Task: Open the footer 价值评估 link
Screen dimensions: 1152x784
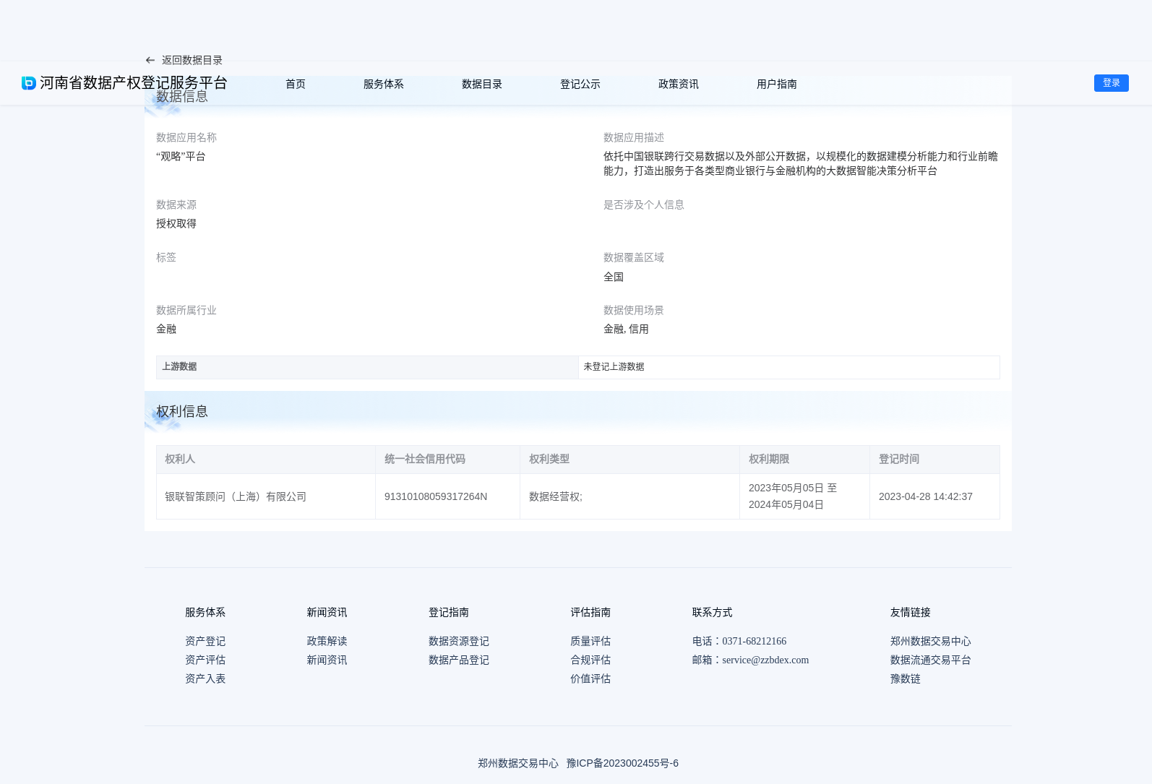Action: [x=590, y=679]
